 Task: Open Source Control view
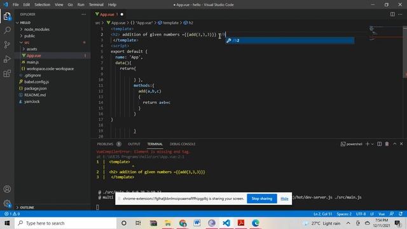pos(7,45)
